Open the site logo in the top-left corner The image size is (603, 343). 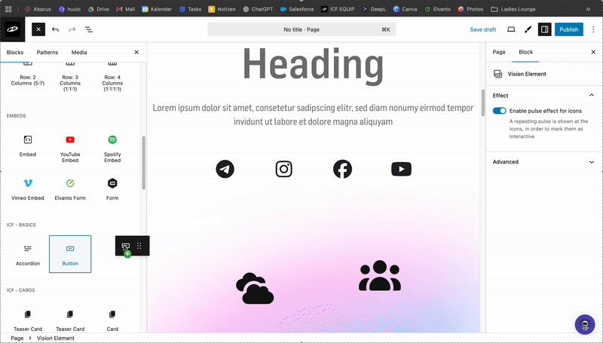pyautogui.click(x=12, y=29)
